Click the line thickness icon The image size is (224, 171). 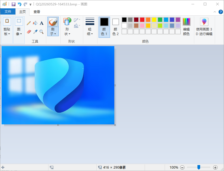90,22
